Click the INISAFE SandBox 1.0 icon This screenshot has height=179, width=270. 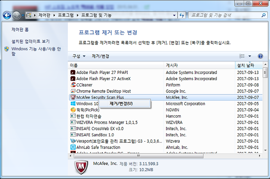(73, 135)
